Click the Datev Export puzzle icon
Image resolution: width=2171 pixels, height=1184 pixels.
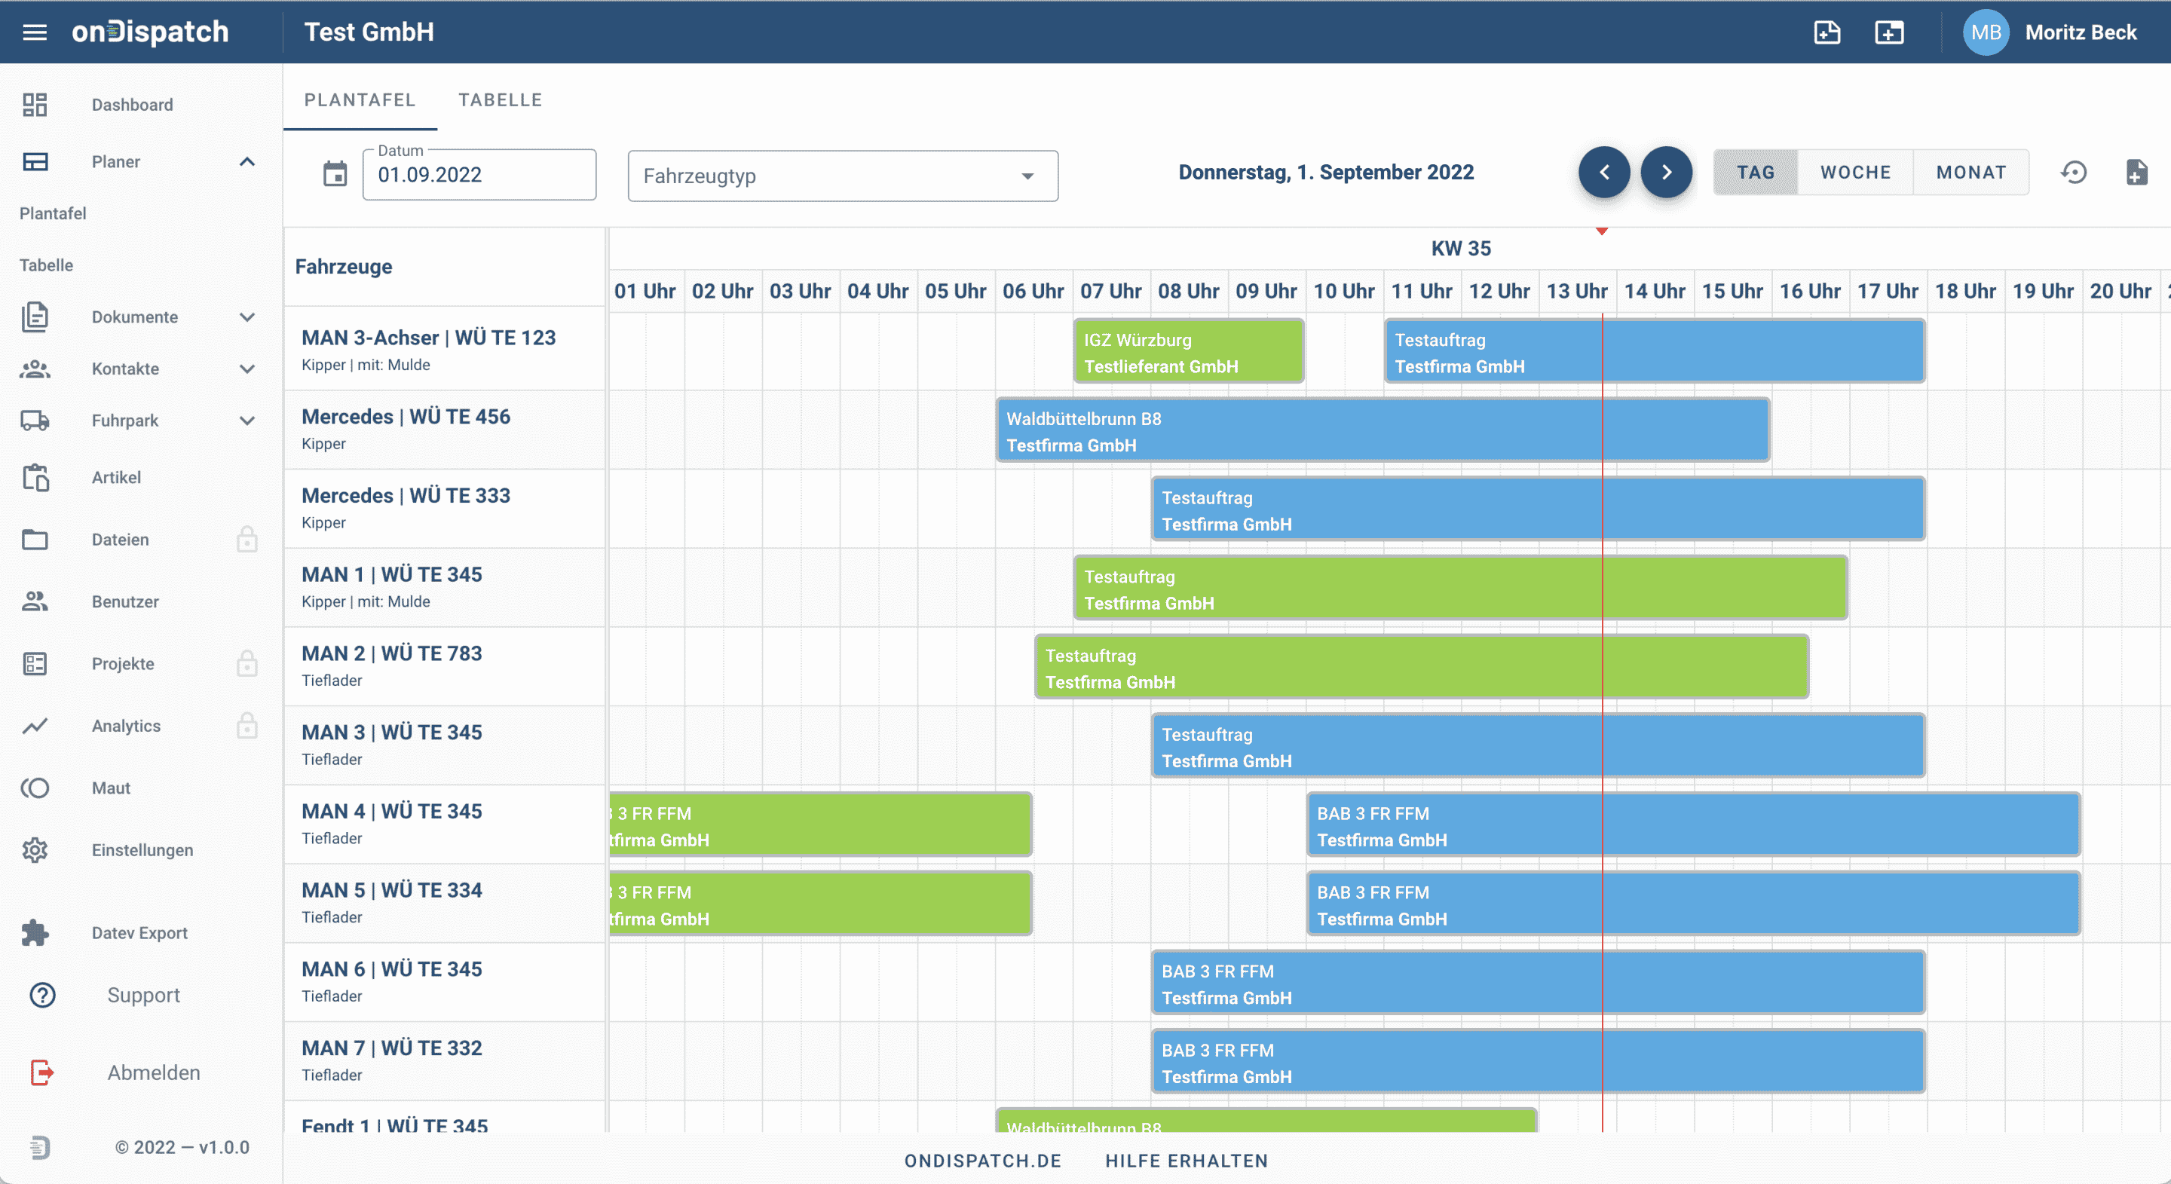tap(35, 933)
